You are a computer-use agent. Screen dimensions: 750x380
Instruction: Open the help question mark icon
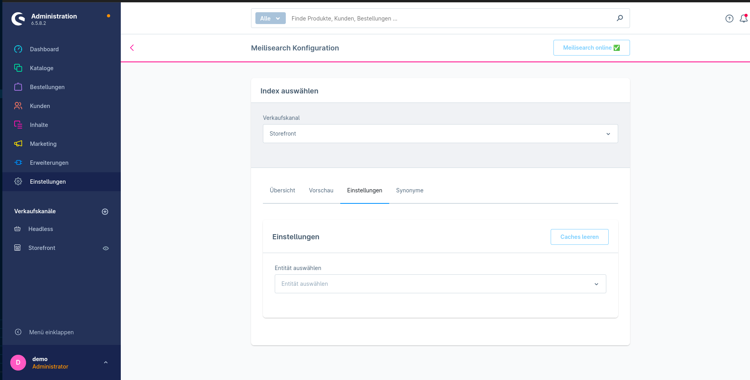pyautogui.click(x=729, y=19)
